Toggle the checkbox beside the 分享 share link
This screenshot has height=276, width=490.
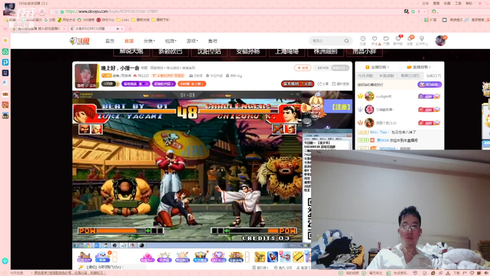pos(334,84)
